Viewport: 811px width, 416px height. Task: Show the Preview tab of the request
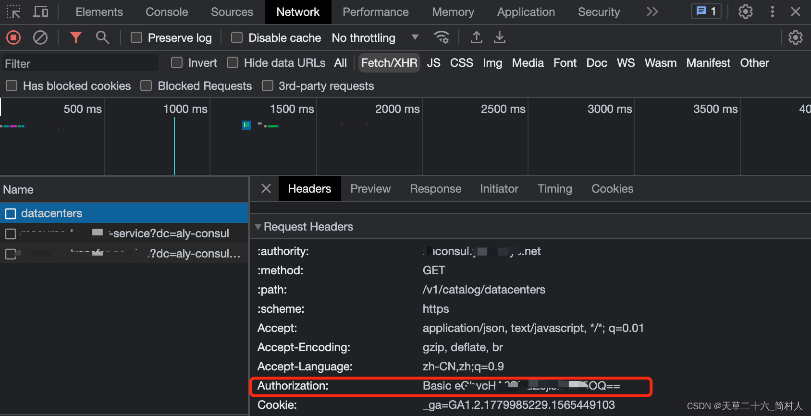[370, 188]
